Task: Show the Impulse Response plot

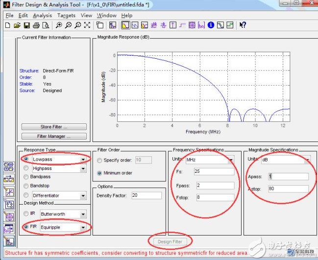Action: pyautogui.click(x=173, y=25)
